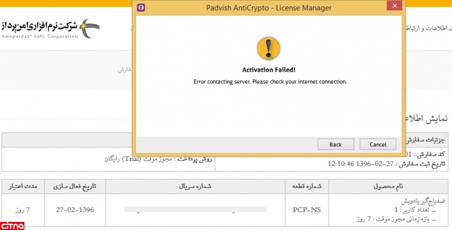The width and height of the screenshot is (452, 230).
Task: Click the yellow warning exclamation icon
Action: click(268, 48)
